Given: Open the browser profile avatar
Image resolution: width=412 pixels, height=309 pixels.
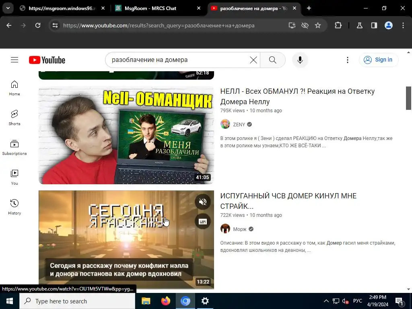Looking at the screenshot, I should pyautogui.click(x=388, y=25).
